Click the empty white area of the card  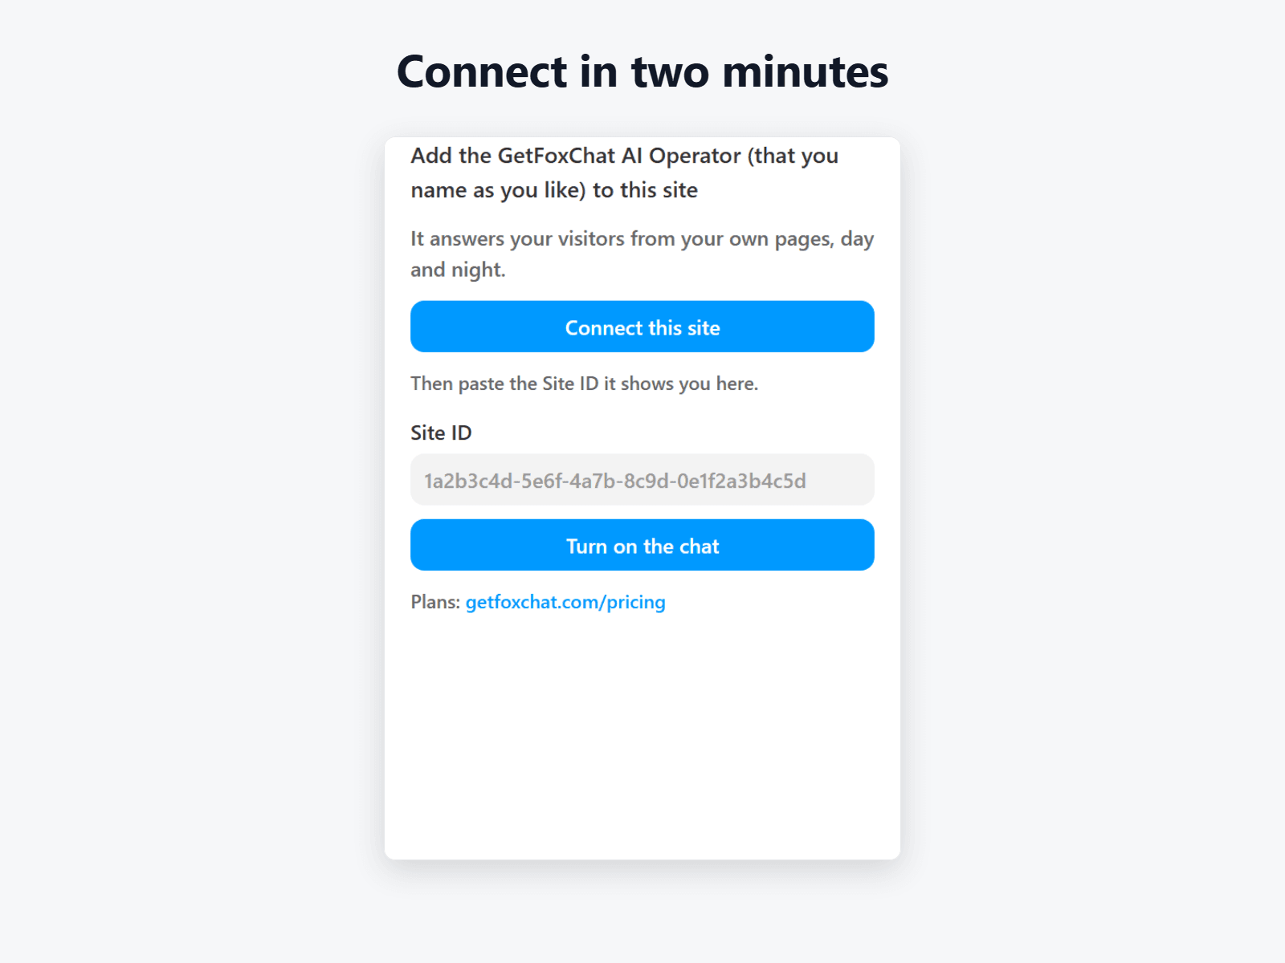(x=642, y=738)
